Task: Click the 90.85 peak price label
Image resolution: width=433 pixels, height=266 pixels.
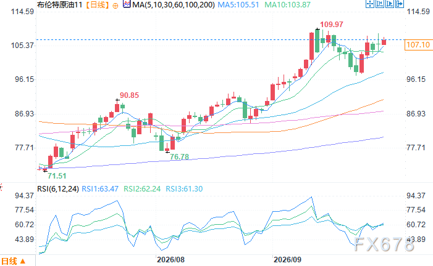Action: (x=129, y=95)
